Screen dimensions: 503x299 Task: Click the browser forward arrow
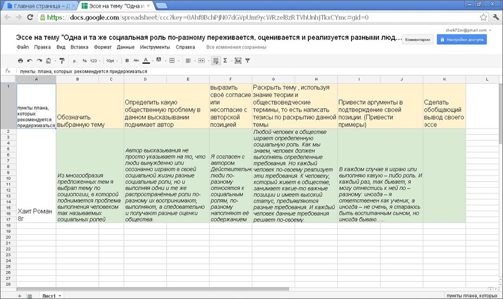[x=19, y=18]
